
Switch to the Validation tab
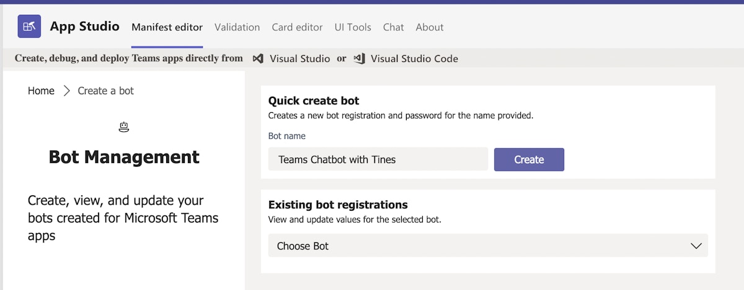tap(237, 27)
